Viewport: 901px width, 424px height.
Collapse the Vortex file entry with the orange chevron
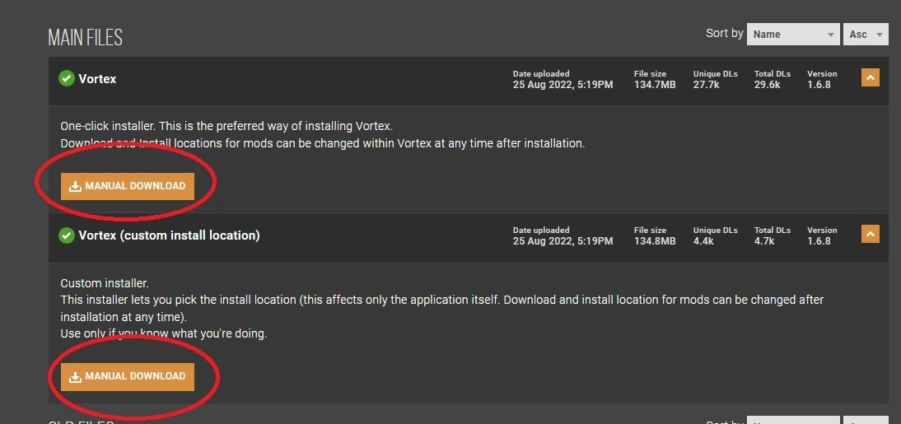[870, 77]
